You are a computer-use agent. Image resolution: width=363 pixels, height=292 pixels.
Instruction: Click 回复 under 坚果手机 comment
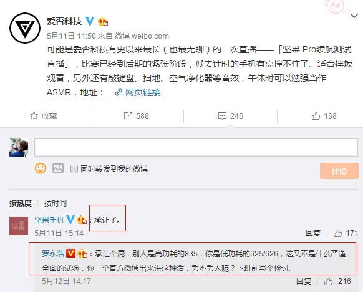[x=313, y=233]
